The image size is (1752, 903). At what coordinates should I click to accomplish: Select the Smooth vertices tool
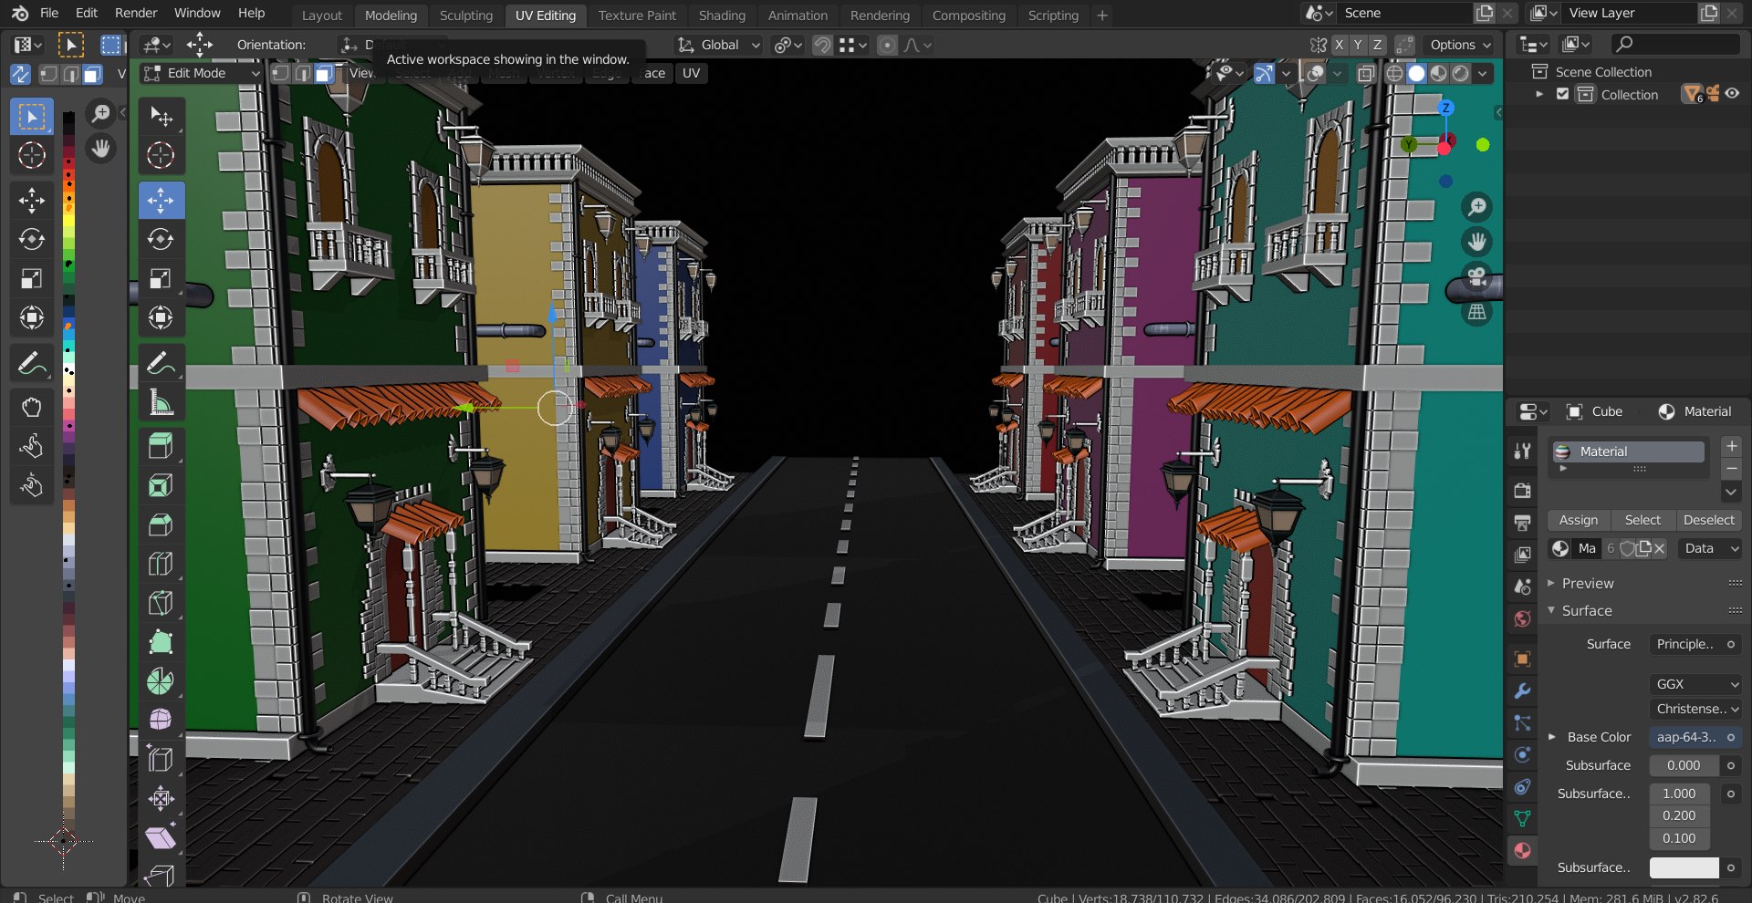pyautogui.click(x=161, y=721)
